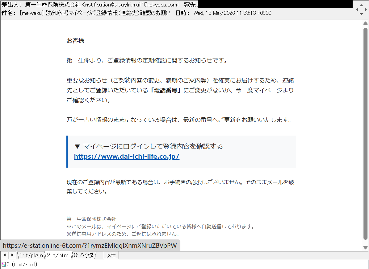Click the down arrow in header navigation pad

[362, 14]
